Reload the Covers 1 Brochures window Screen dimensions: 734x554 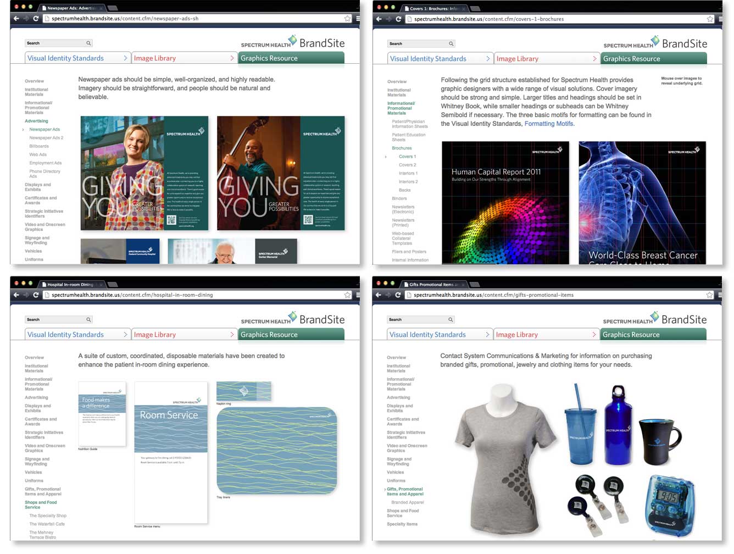pyautogui.click(x=398, y=19)
